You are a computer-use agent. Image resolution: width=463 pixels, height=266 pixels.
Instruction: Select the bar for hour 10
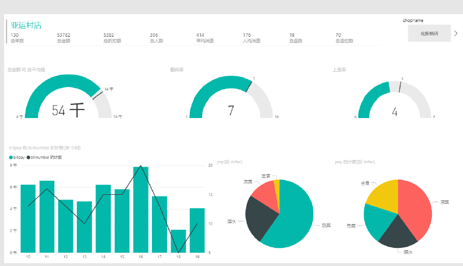[x=28, y=219]
